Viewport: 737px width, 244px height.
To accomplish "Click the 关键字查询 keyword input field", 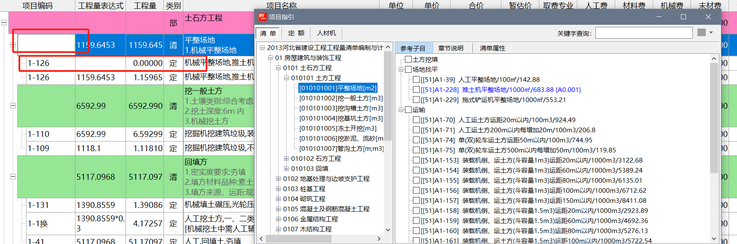I will (x=643, y=33).
